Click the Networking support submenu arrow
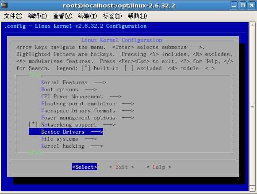257x194 pixels. tap(109, 125)
